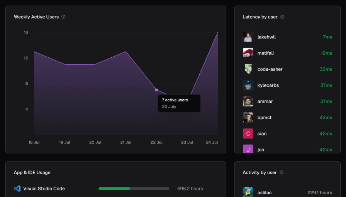Screen dimensions: 346x197
Task: Click the 8 y-axis label
Action: coord(27,83)
